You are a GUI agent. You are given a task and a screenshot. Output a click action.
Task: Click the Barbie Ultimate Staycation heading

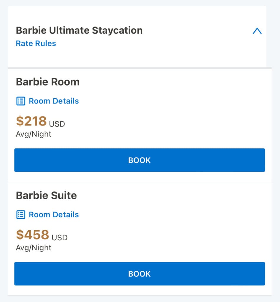79,30
